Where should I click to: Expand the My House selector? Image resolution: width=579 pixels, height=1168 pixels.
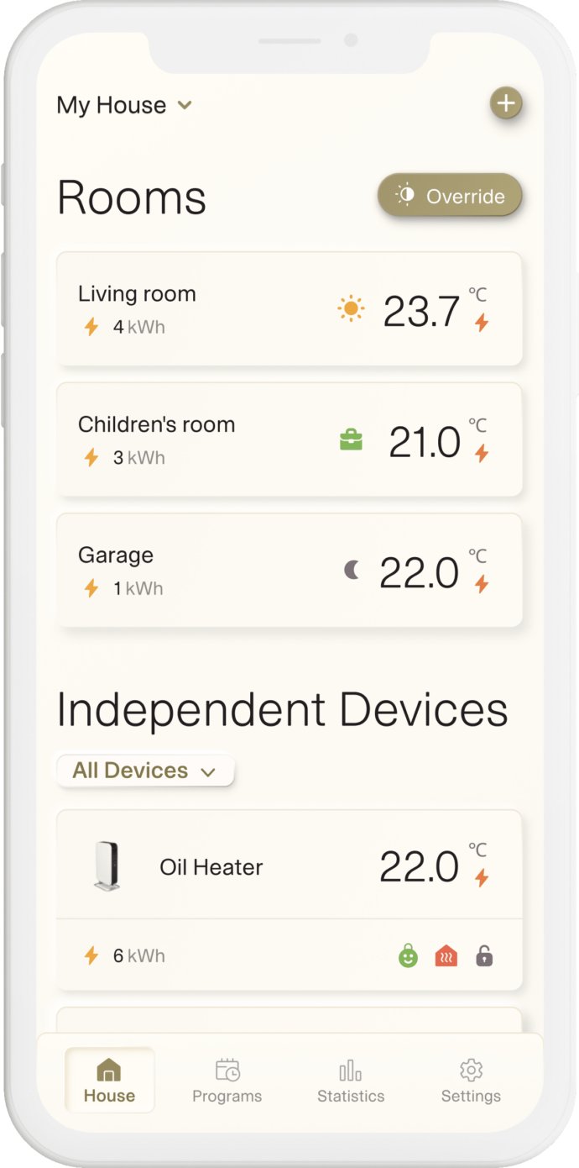point(125,105)
